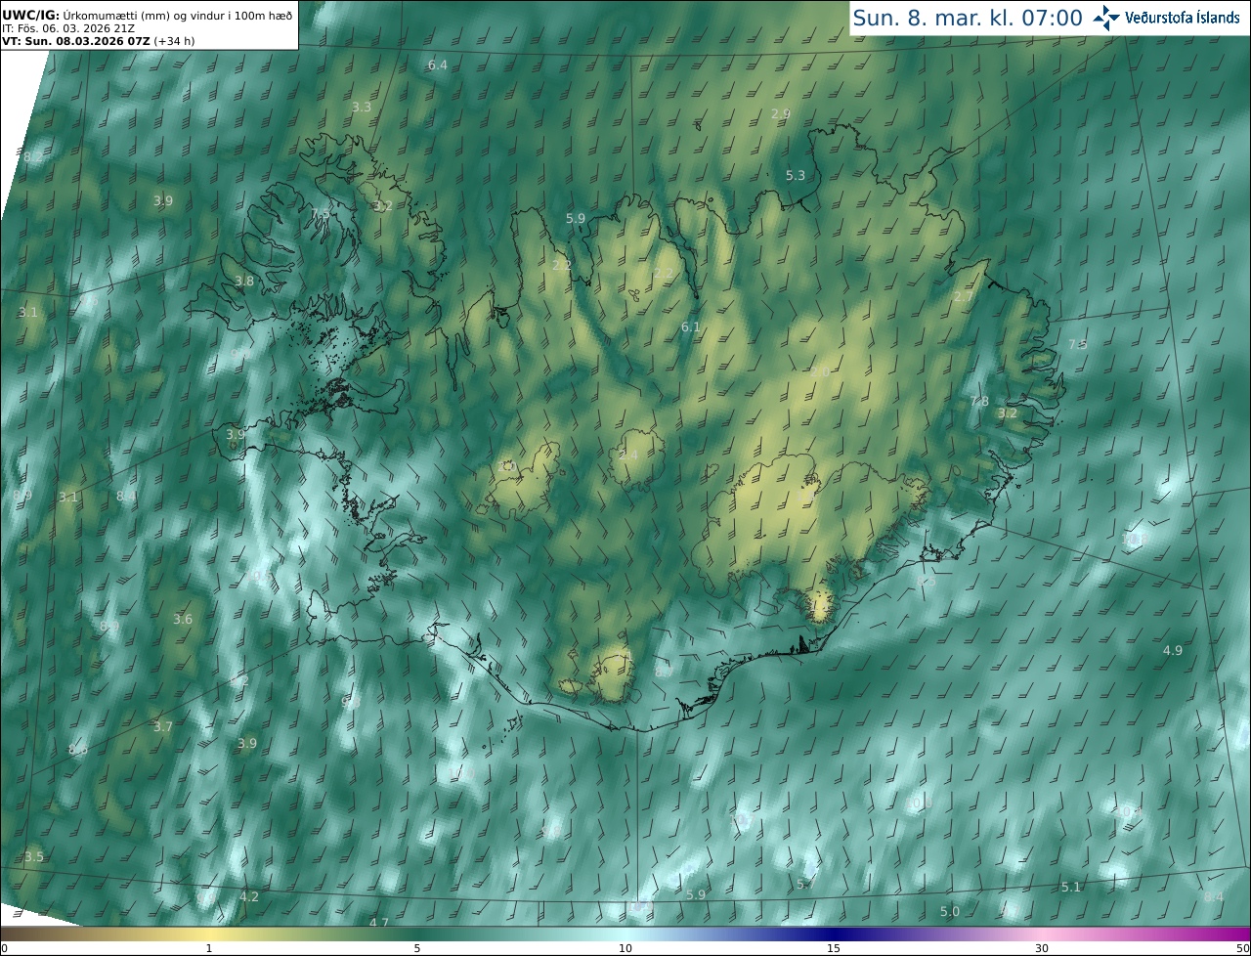Click the "Sun. 8. mar. kl. 07:00" timestamp
This screenshot has height=956, width=1251.
tap(968, 18)
